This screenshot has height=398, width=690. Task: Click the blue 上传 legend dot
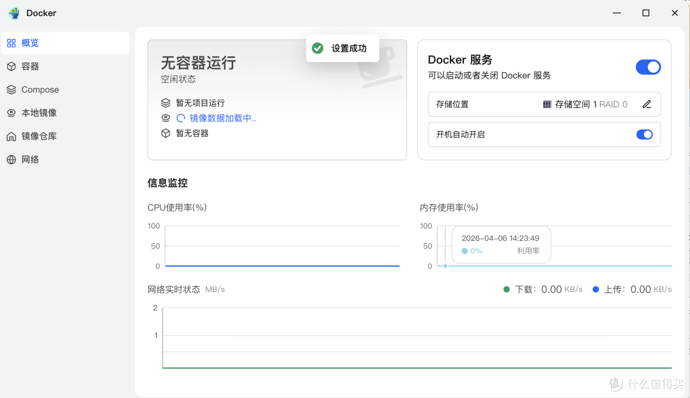(x=596, y=289)
